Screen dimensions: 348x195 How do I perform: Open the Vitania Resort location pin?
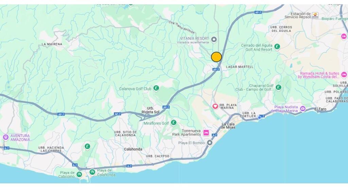coord(214,39)
